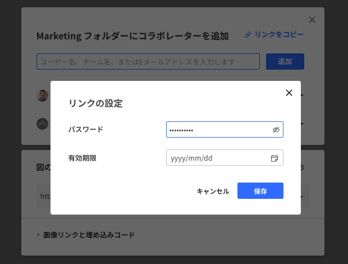Click the first collaborator's photo avatar

[43, 95]
